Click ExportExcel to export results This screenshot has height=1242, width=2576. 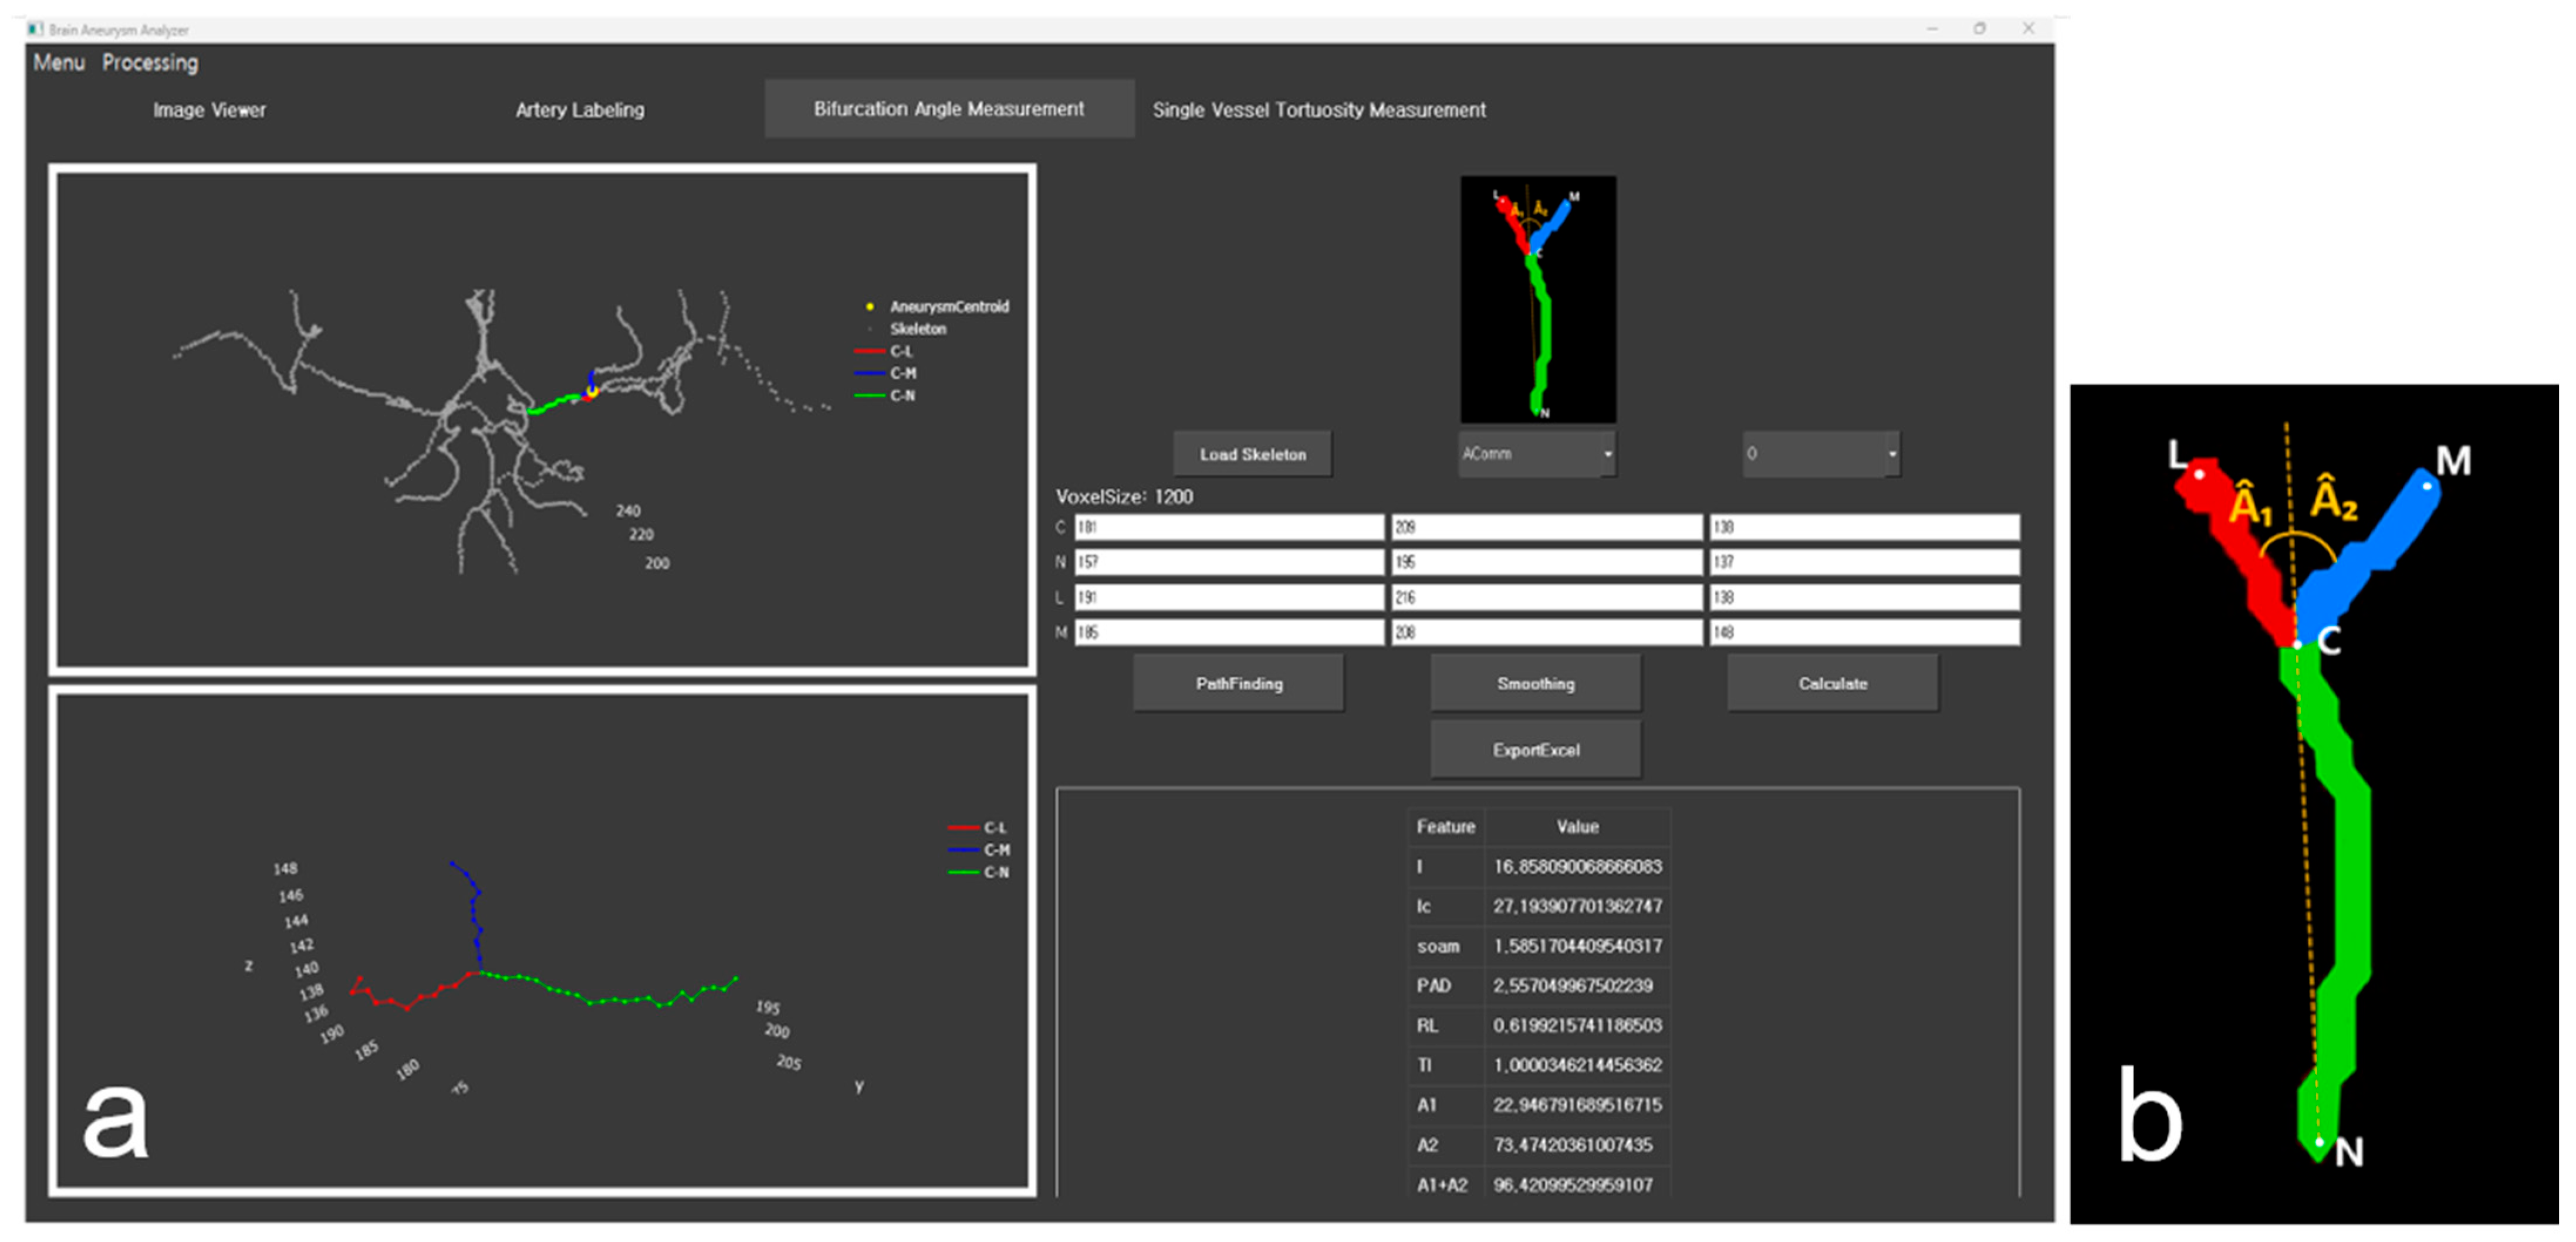(1535, 749)
